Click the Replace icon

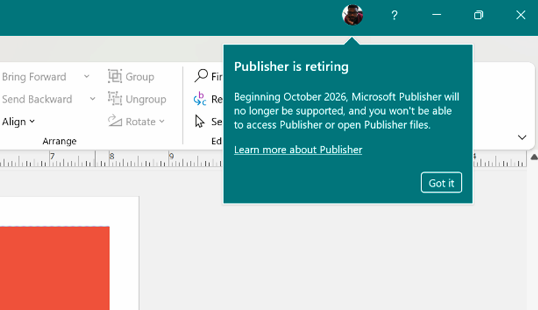(x=200, y=99)
